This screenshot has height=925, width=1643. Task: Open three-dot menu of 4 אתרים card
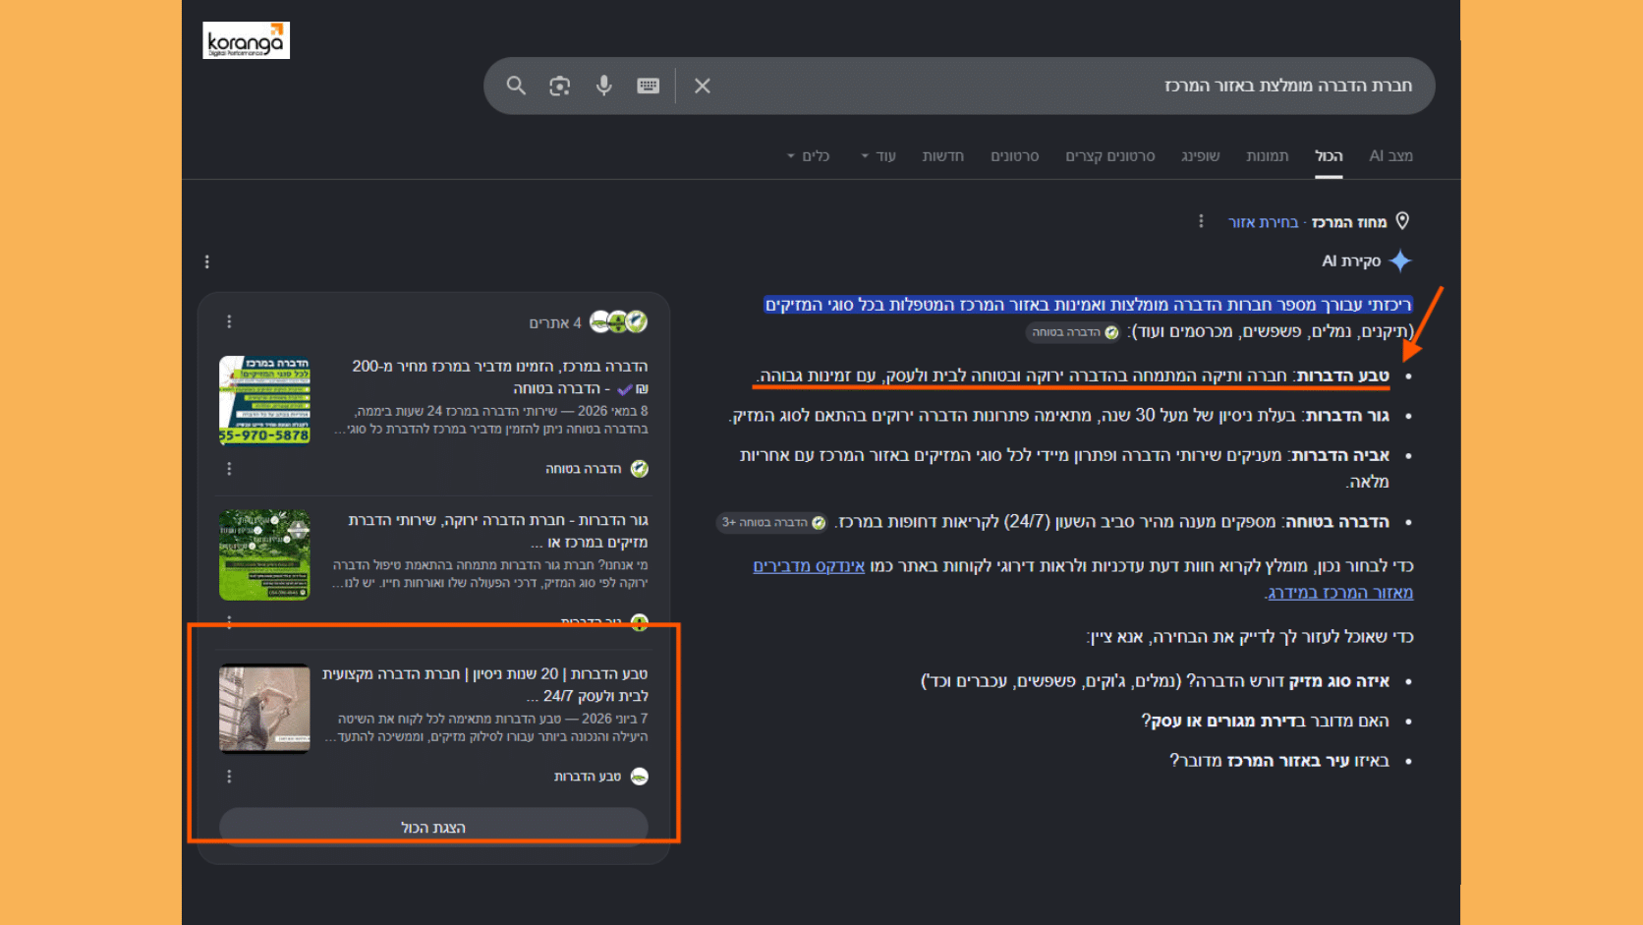coord(229,321)
